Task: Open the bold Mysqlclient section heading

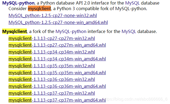Action: [15, 31]
